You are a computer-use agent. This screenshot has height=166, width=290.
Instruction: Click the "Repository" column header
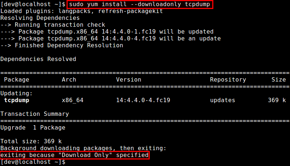(228, 80)
